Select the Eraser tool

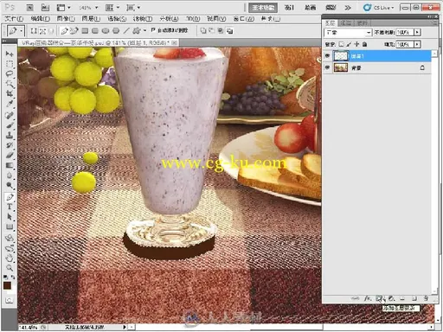(10, 155)
